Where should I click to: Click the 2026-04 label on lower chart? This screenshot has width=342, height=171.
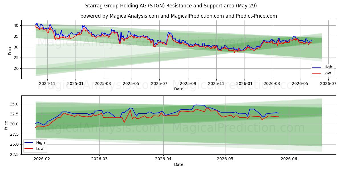coord(163,159)
